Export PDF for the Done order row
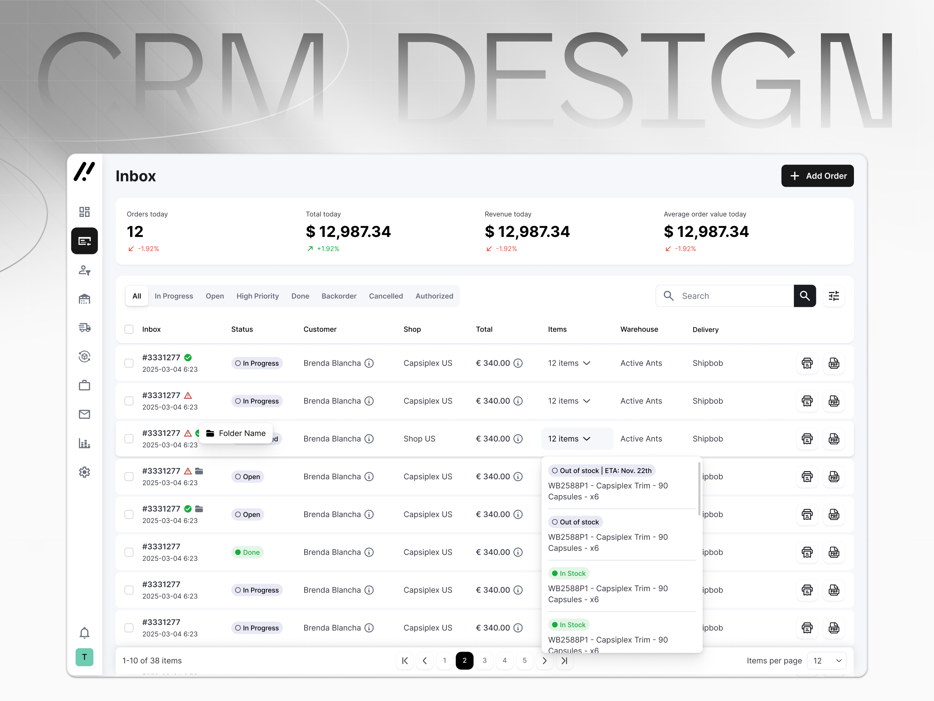The height and width of the screenshot is (701, 934). point(834,553)
